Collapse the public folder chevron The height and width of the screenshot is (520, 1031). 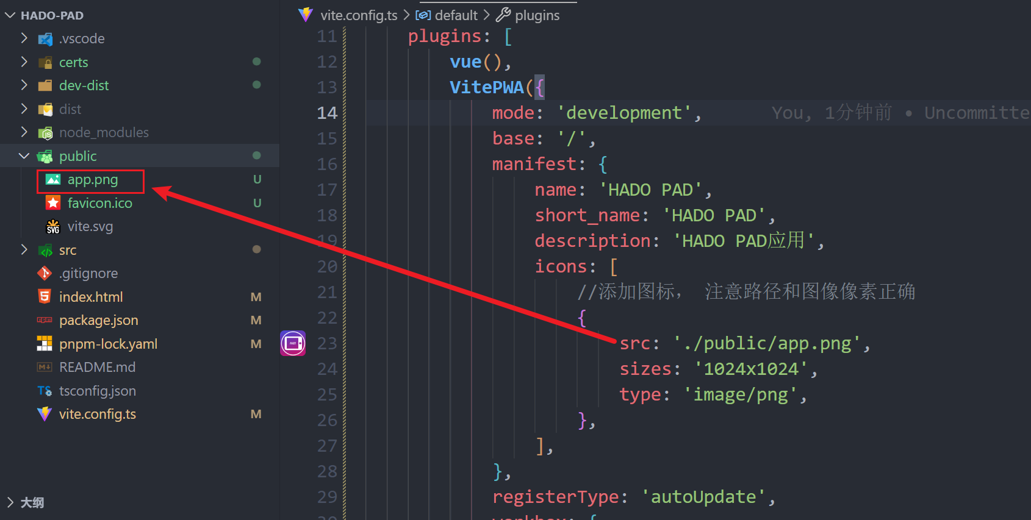[24, 156]
